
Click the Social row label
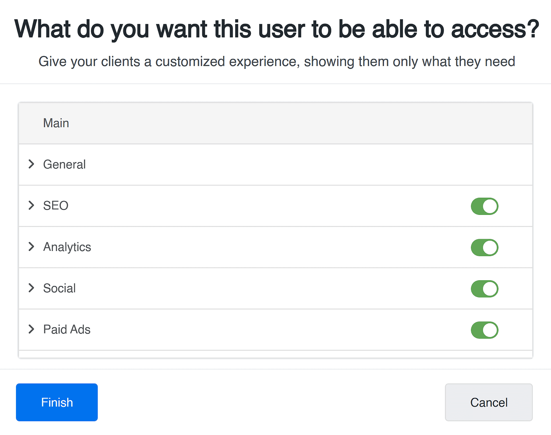(59, 288)
